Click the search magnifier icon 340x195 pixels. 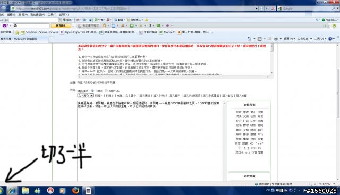[x=333, y=9]
